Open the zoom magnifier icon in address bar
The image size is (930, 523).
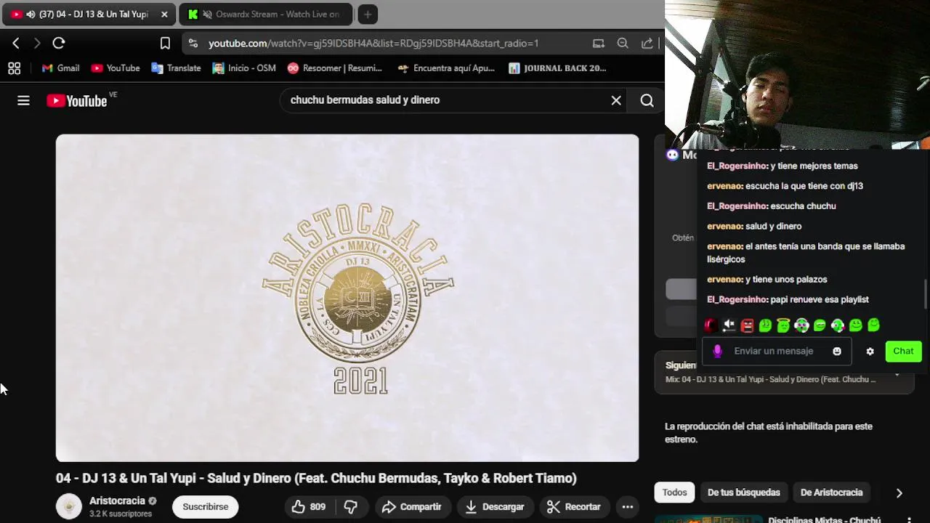point(623,44)
